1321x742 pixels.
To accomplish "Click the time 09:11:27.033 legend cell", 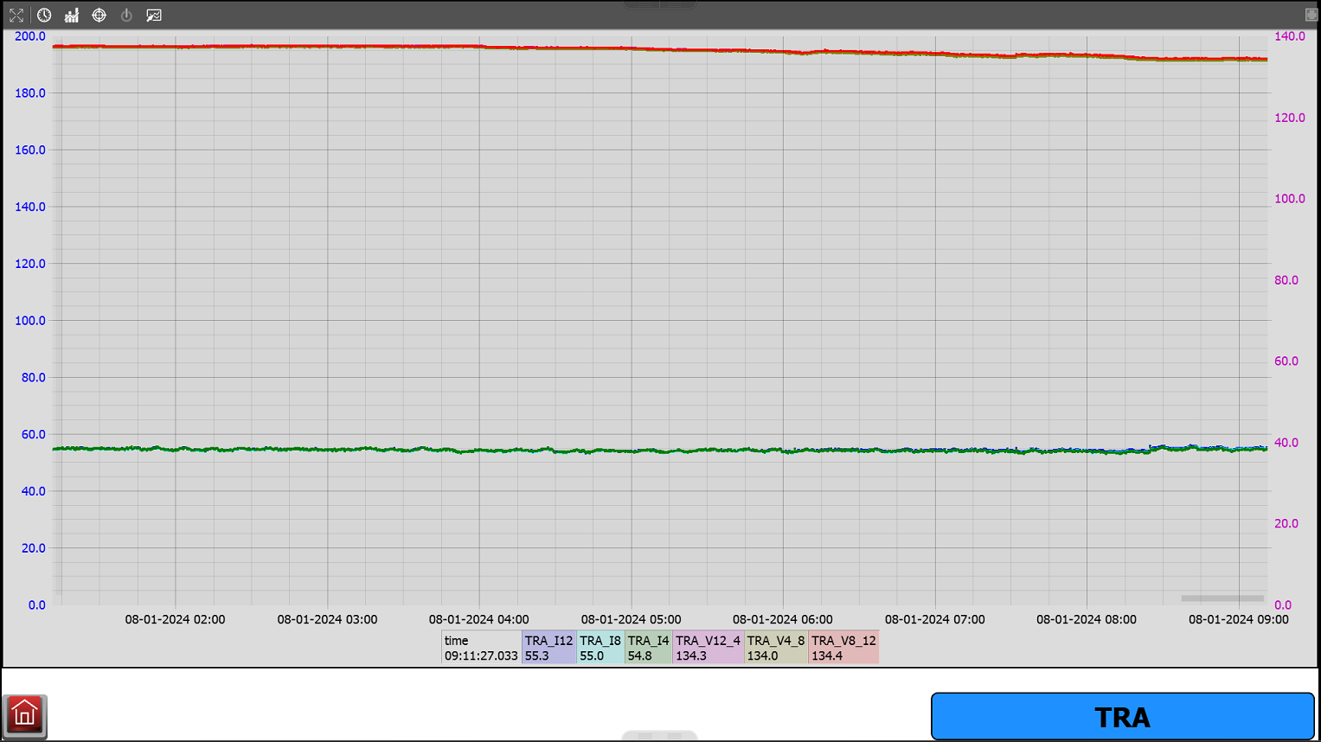I will coord(482,648).
